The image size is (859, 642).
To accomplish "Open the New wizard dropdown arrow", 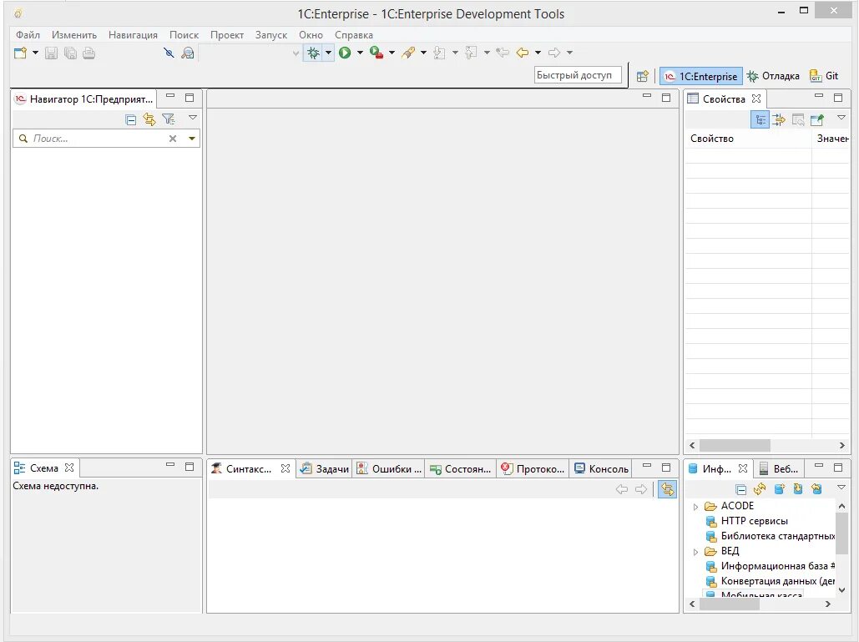I will click(x=35, y=53).
